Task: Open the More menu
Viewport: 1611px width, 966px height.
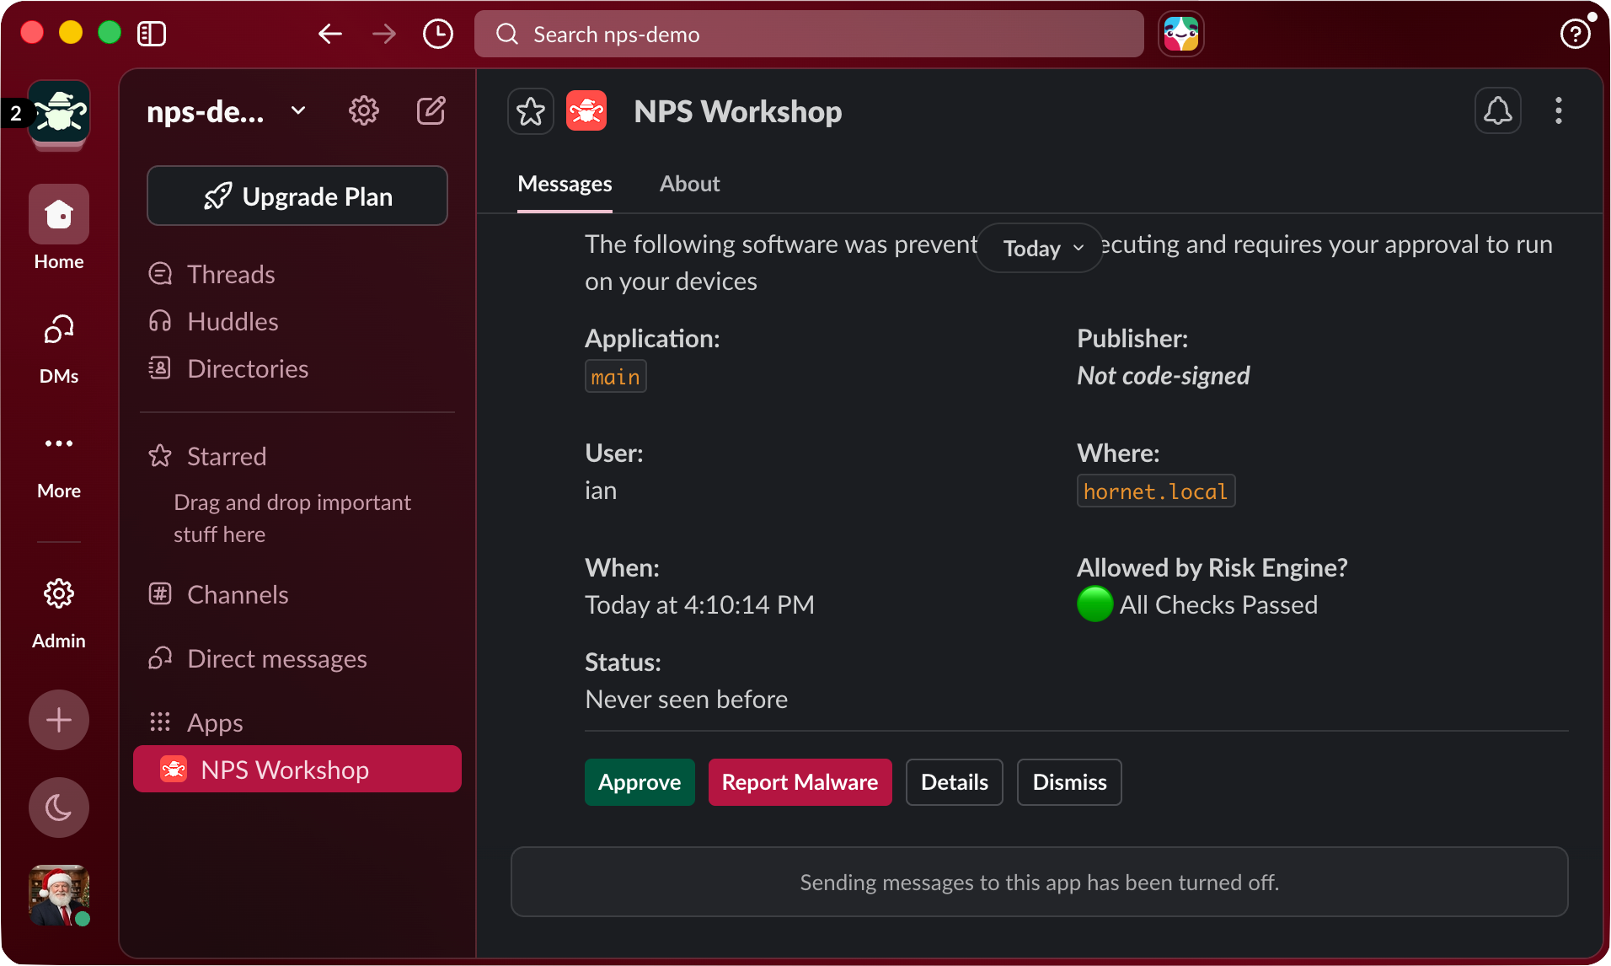Action: (59, 464)
